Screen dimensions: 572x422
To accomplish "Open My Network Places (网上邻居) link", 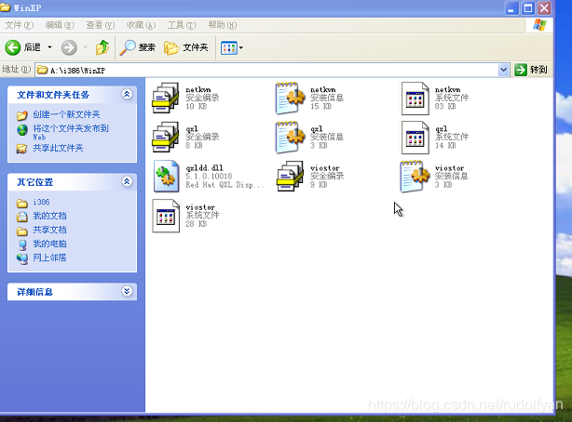I will coord(49,257).
